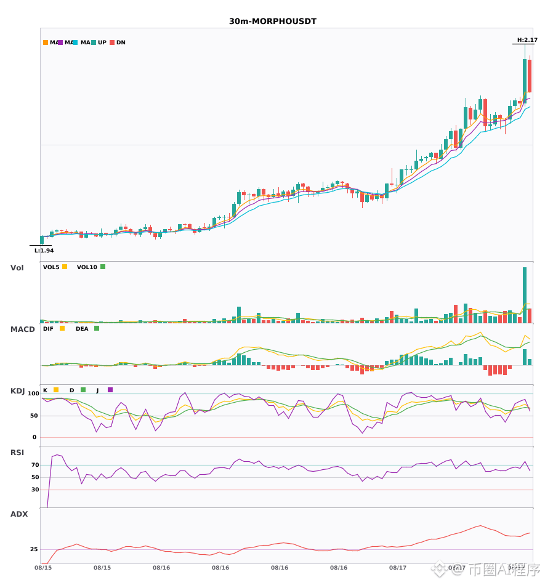Click the 30 level on the RSI axis
Screen dimensions: 545x585
[35, 490]
